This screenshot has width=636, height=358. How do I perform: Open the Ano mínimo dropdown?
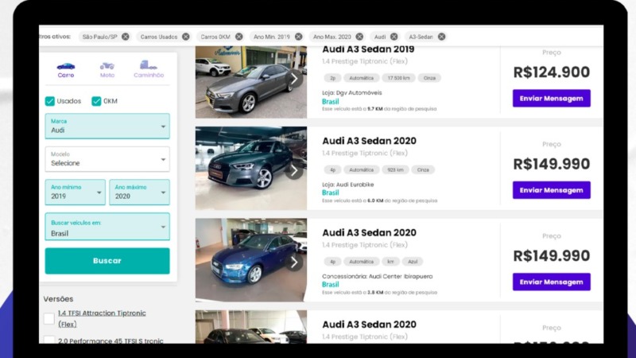point(75,192)
